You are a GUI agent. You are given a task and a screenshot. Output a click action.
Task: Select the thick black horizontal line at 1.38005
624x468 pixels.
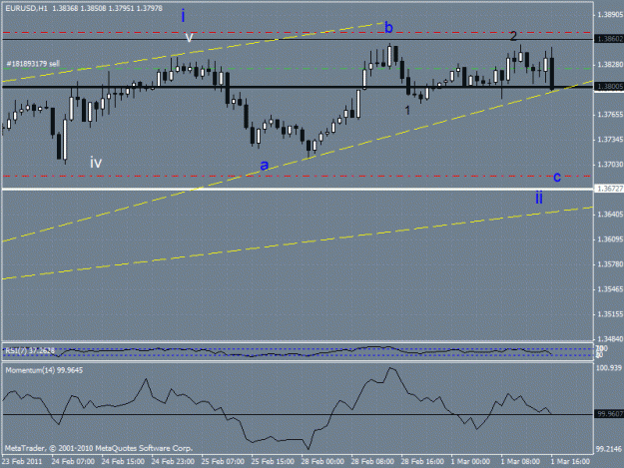[298, 87]
